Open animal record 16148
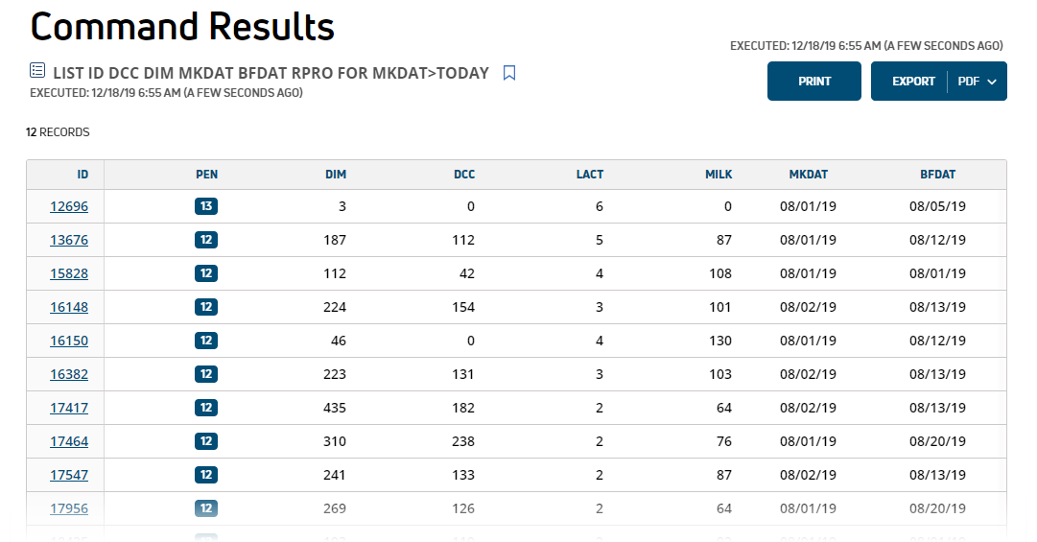 pyautogui.click(x=69, y=307)
